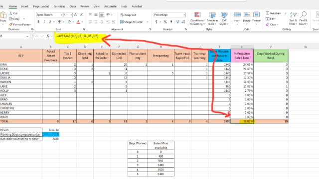The height and width of the screenshot is (179, 319).
Task: Switch to the Insert tab
Action: tap(24, 6)
